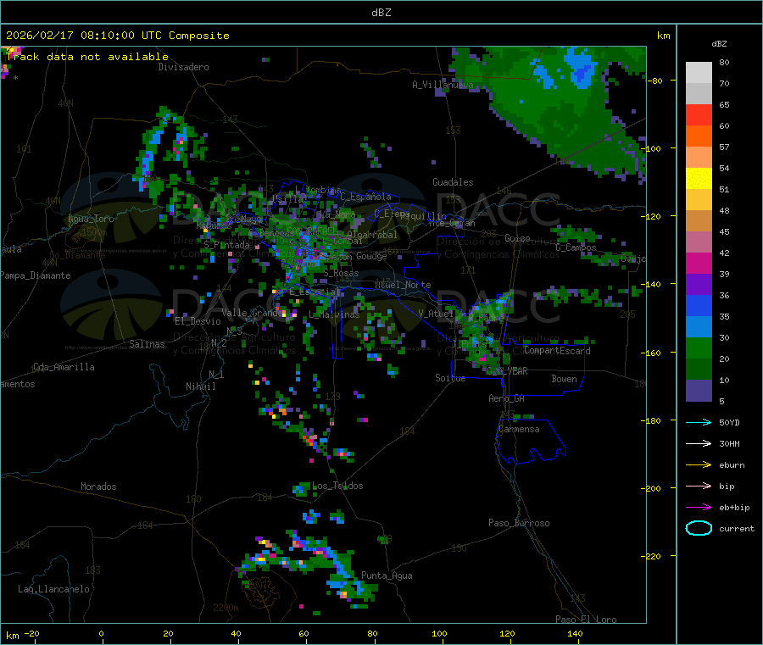Click the '140' km tick on bottom axis

pos(575,633)
